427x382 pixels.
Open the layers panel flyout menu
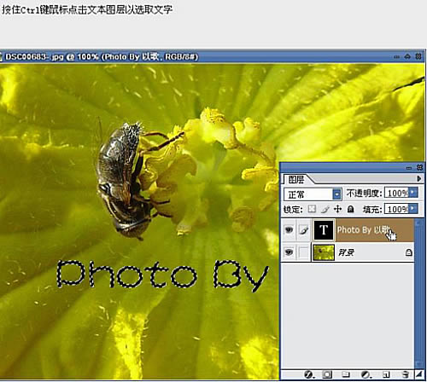(418, 178)
